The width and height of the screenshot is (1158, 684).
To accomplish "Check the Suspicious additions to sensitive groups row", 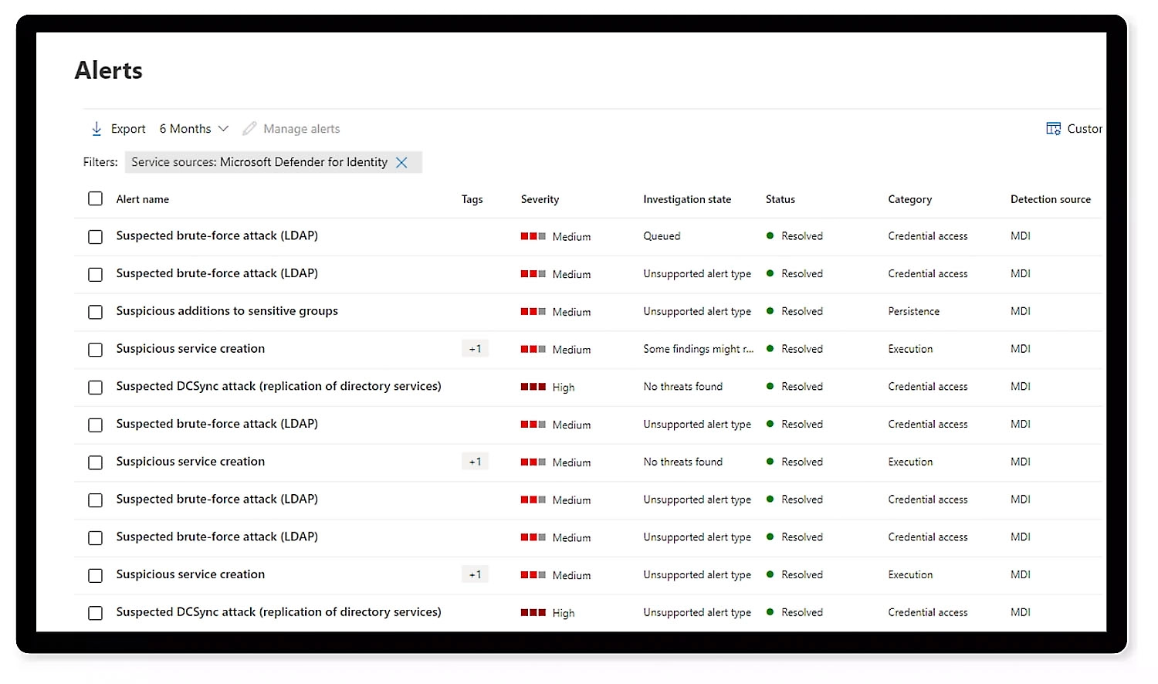I will pyautogui.click(x=95, y=312).
